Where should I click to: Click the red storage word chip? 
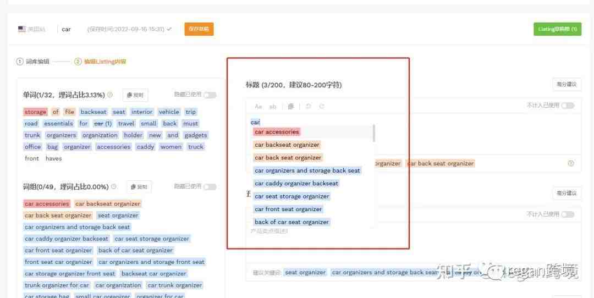[35, 112]
